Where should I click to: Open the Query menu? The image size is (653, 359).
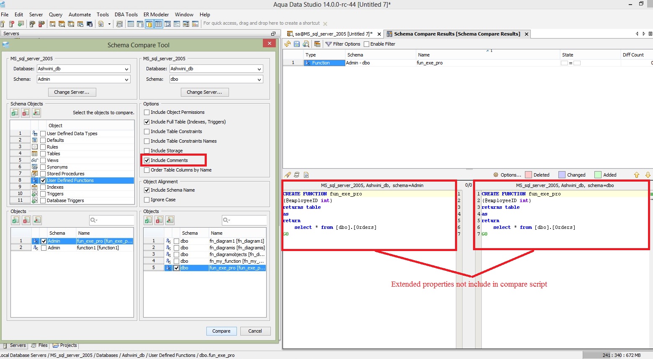click(x=56, y=14)
